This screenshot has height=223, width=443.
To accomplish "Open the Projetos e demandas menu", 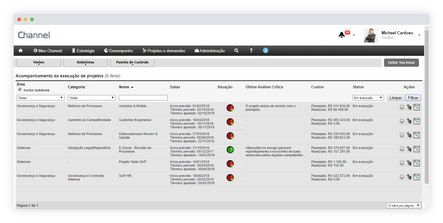I will [x=164, y=51].
